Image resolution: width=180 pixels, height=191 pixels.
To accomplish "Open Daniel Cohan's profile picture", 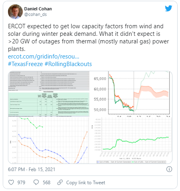I will coord(15,12).
